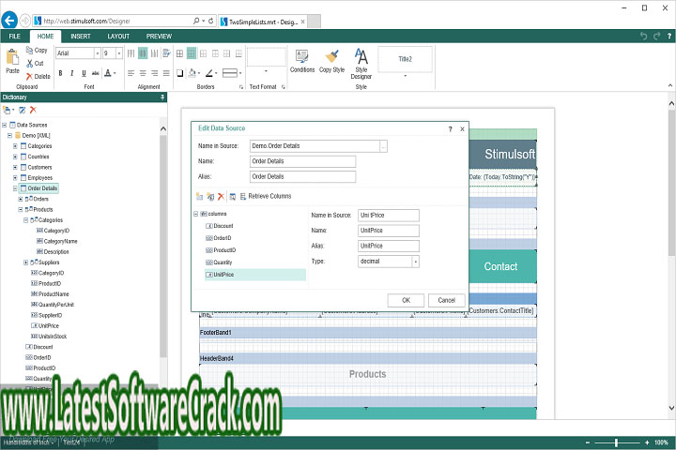
Task: Click the New Column icon in dialog
Action: click(199, 196)
